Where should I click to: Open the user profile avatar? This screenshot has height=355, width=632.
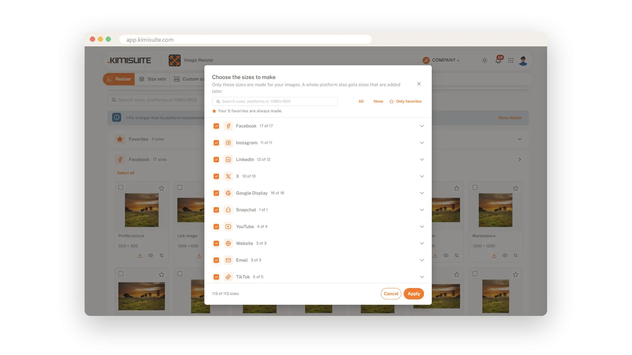[523, 60]
